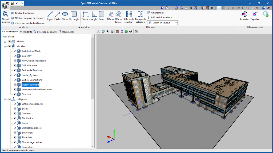Choose the Ellipse annotation tool
273x153 pixels.
(65, 16)
